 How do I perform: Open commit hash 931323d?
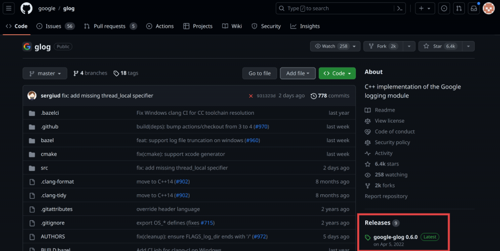coord(266,96)
